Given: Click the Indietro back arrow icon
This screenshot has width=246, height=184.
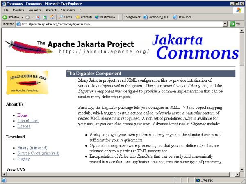Looking at the screenshot, I should 5,17.
